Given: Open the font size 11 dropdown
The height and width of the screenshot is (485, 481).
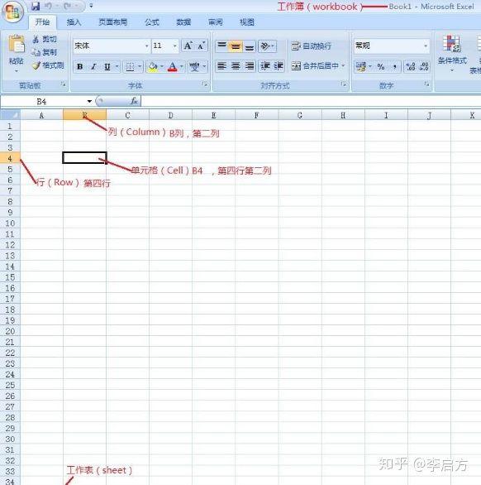Looking at the screenshot, I should click(175, 46).
